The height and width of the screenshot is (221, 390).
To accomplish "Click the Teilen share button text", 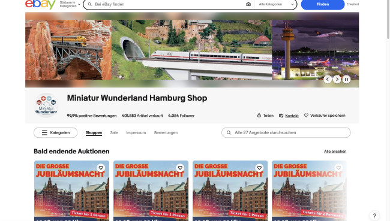I will 268,116.
